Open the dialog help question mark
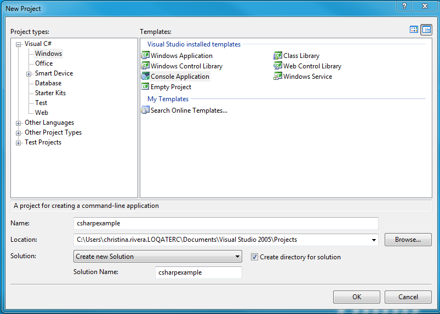This screenshot has width=440, height=314. (404, 6)
